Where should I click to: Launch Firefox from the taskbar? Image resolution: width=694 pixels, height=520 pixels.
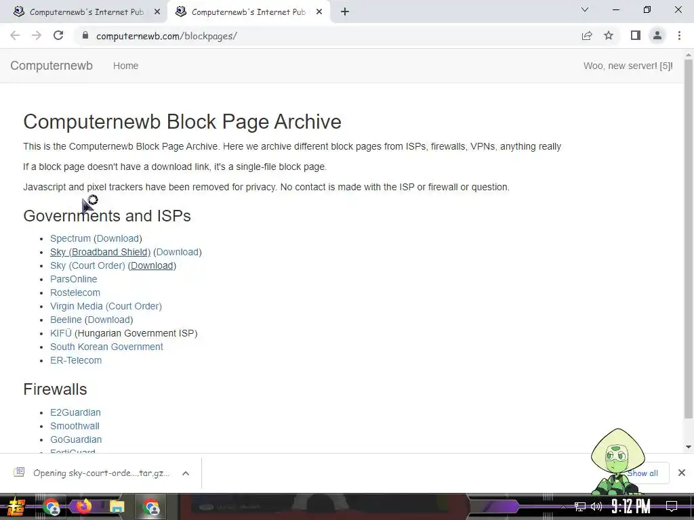point(83,506)
